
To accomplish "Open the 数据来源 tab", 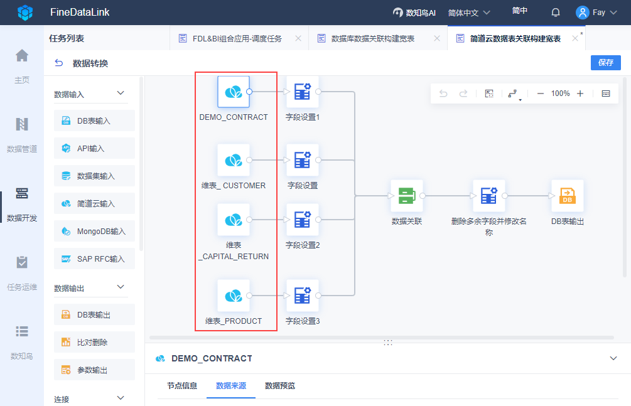I will (x=231, y=386).
